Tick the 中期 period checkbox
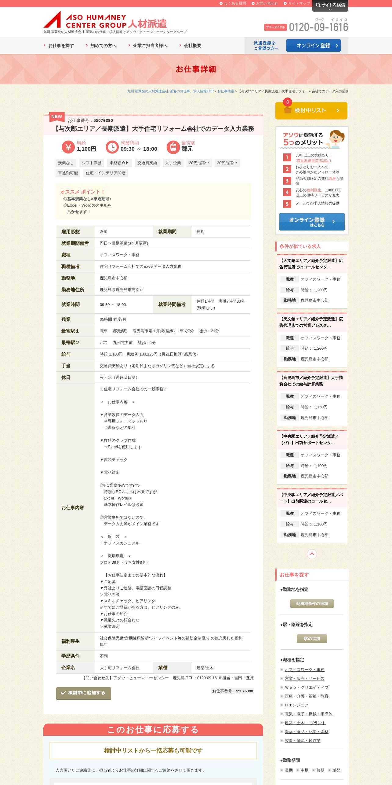 tap(298, 770)
